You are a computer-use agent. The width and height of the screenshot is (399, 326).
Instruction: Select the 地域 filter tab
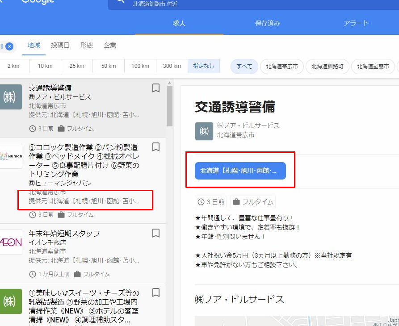click(34, 45)
